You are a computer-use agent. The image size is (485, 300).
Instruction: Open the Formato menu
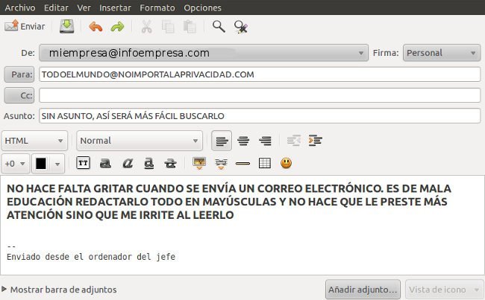(157, 7)
